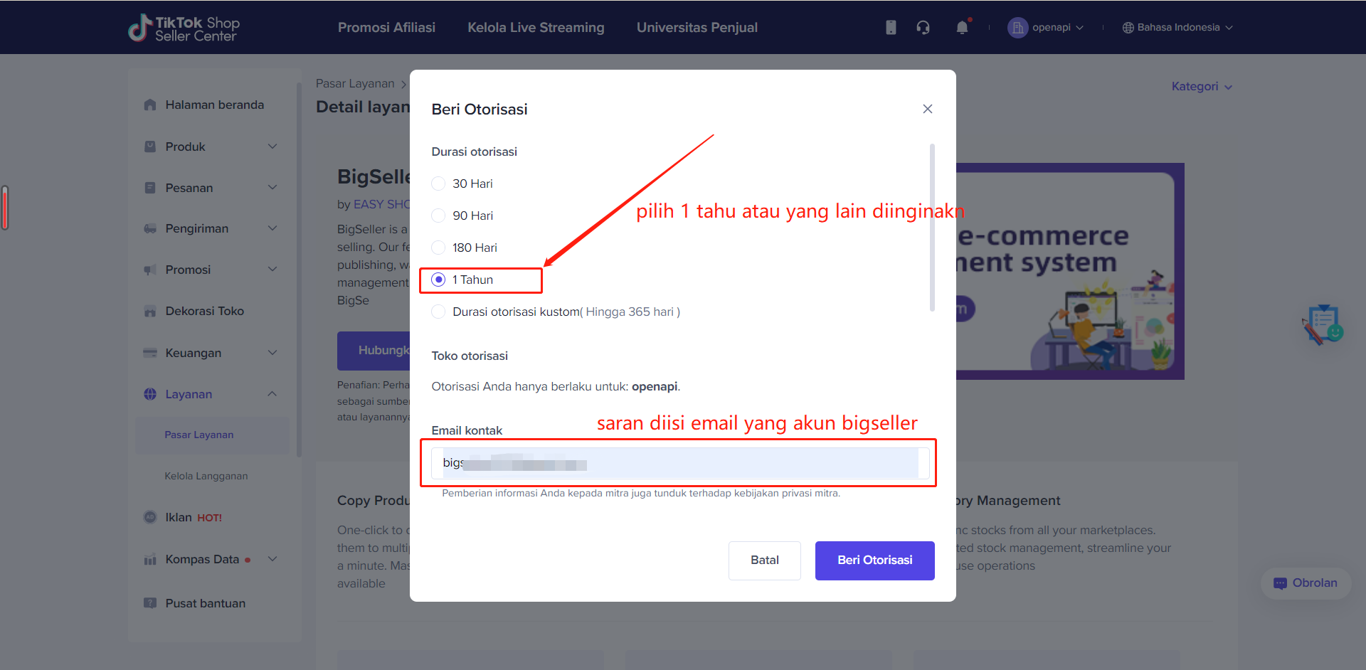Click the TikTok Shop Seller Center logo
The width and height of the screenshot is (1366, 670).
pos(184,28)
